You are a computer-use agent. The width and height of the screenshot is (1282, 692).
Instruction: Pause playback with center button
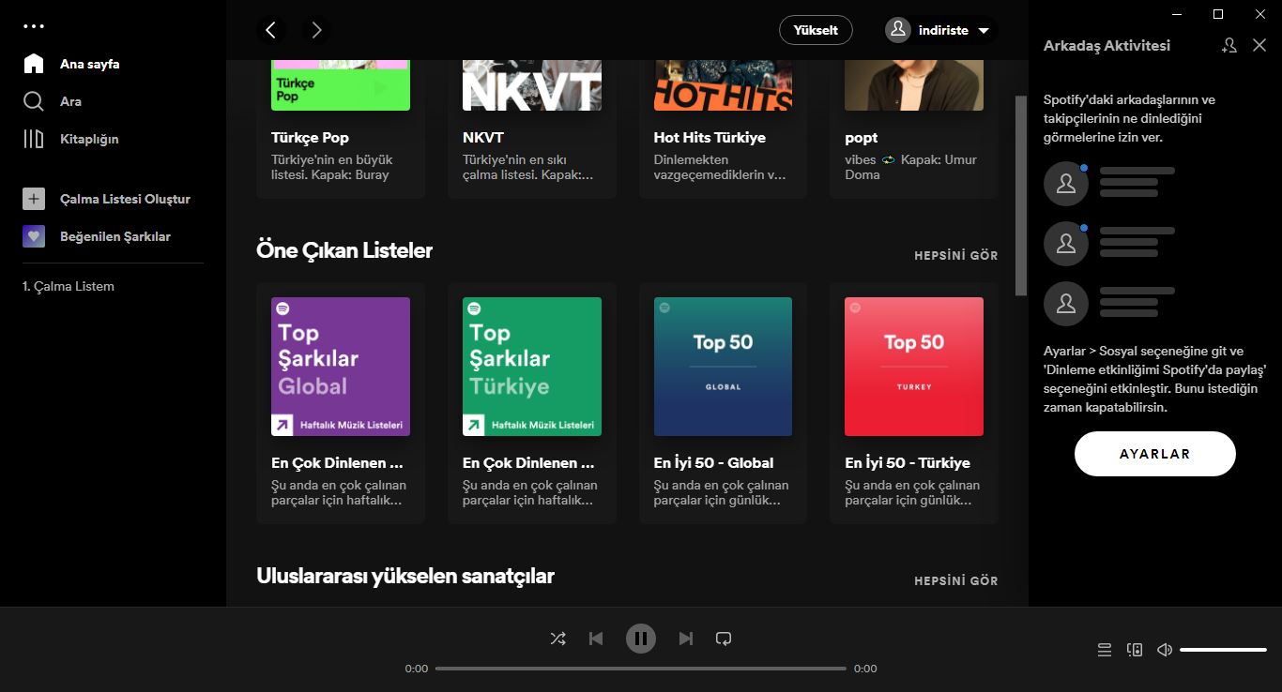(x=641, y=639)
